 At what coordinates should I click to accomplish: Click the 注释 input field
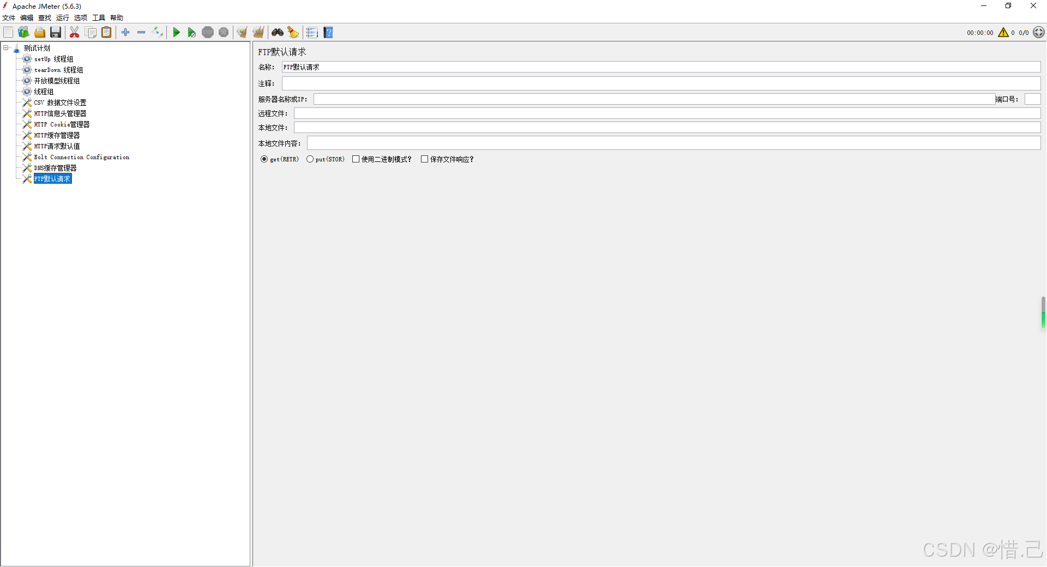click(x=661, y=83)
